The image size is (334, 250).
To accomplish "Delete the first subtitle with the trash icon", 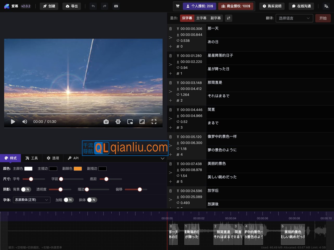I will [170, 29].
